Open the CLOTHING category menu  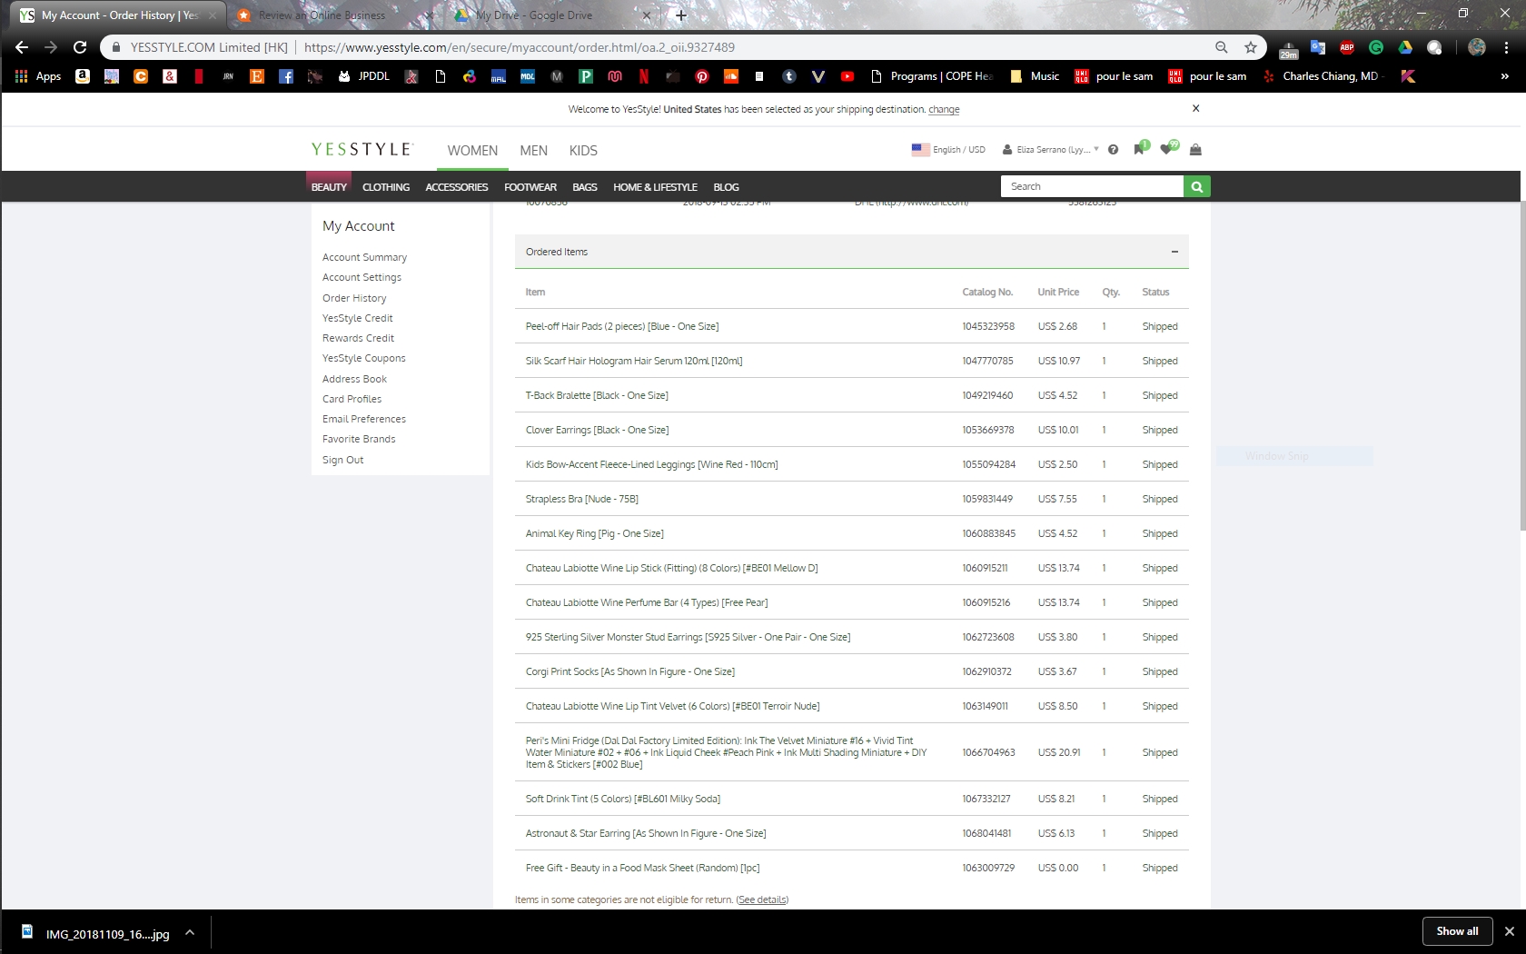click(386, 187)
